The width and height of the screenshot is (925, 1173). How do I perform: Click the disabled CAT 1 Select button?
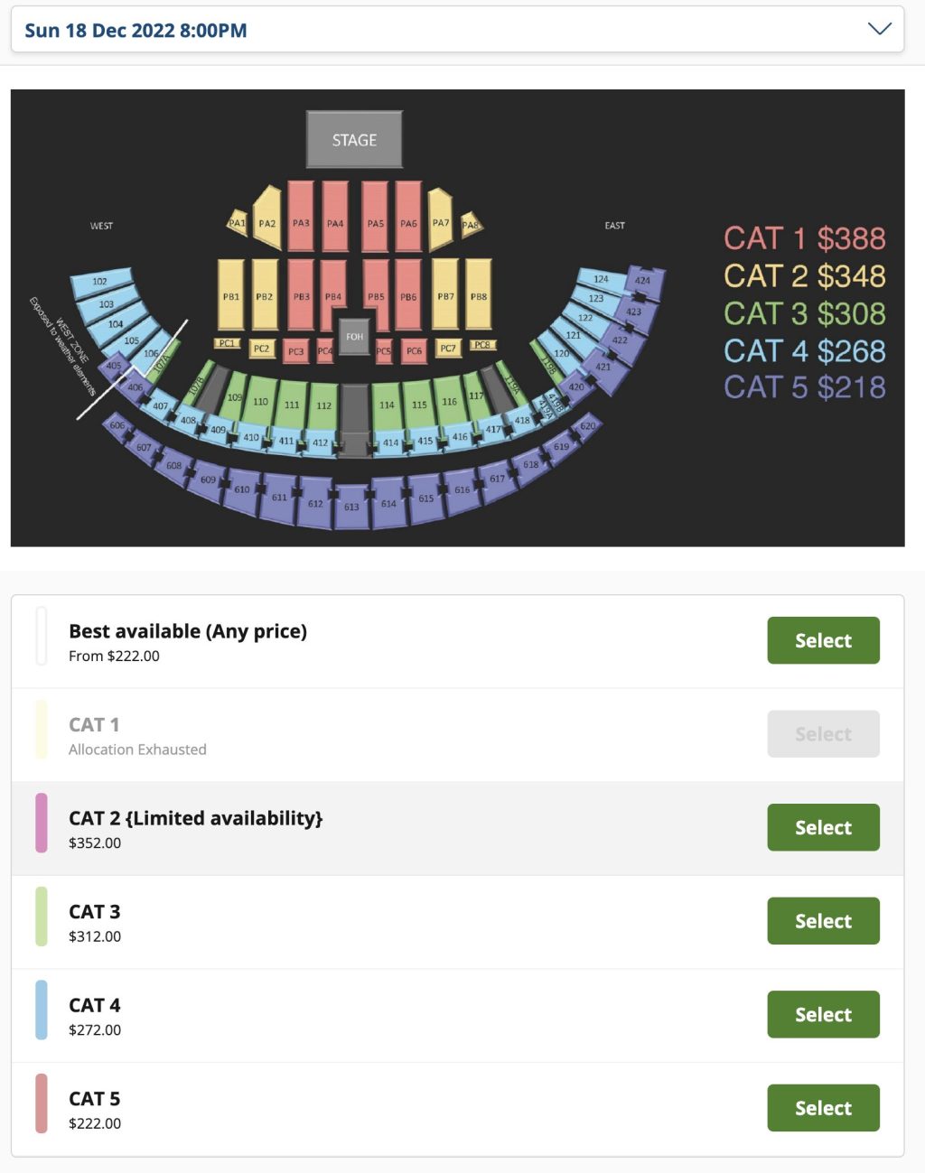(823, 733)
